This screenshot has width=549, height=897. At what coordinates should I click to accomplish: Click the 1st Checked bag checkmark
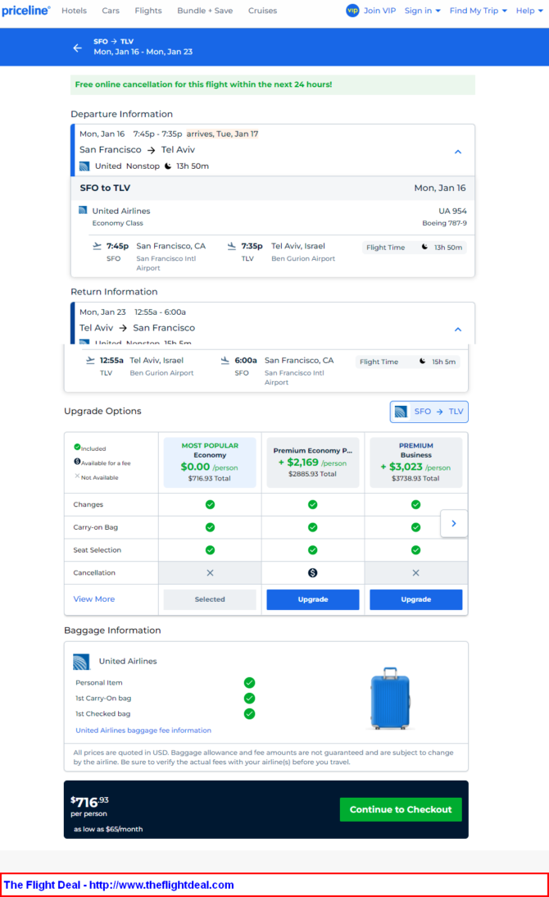249,713
